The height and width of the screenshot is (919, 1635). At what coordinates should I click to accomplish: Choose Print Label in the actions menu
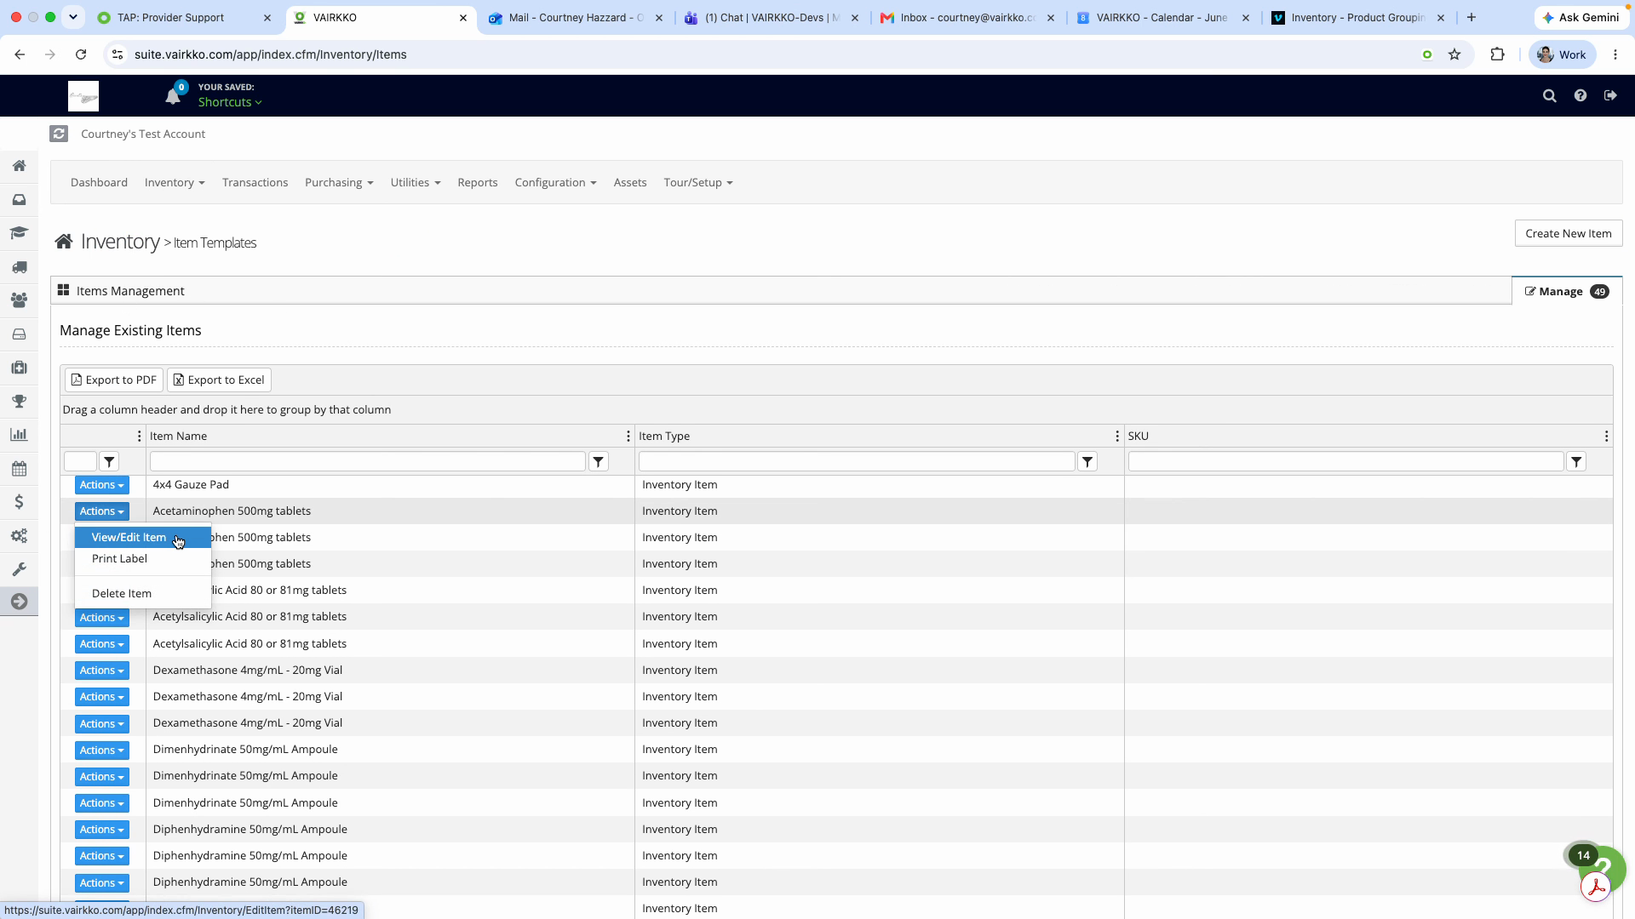142,559
